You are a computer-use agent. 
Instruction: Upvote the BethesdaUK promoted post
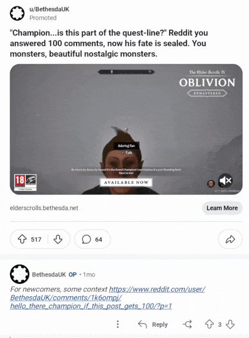click(22, 239)
